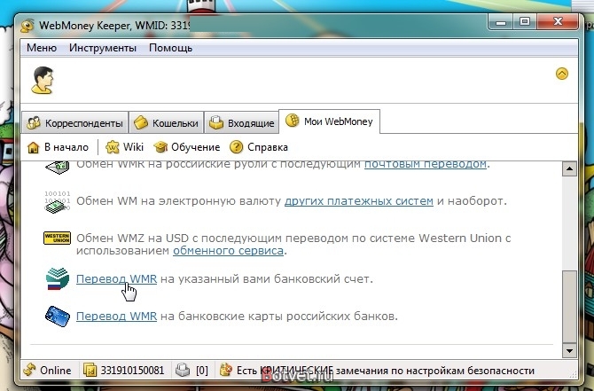Click the user avatar icon

pos(43,80)
